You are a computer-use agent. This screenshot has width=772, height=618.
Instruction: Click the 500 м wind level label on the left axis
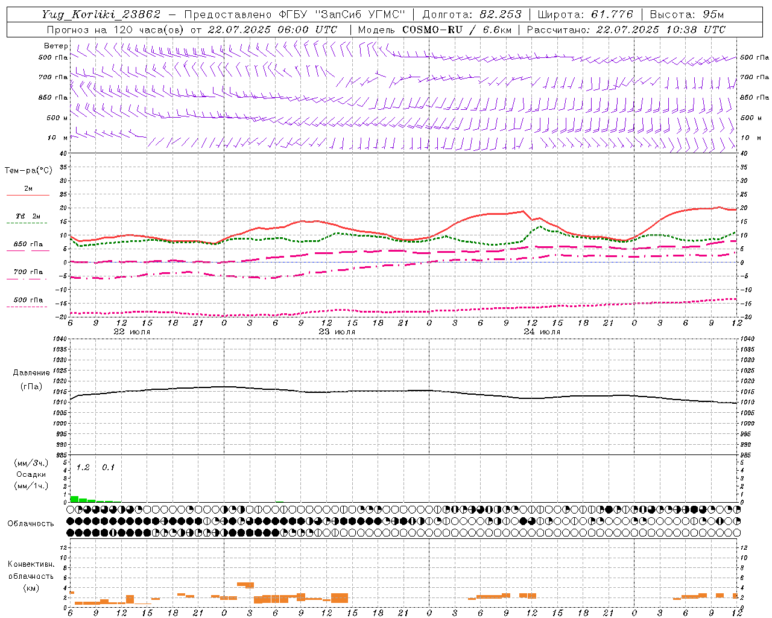57,118
